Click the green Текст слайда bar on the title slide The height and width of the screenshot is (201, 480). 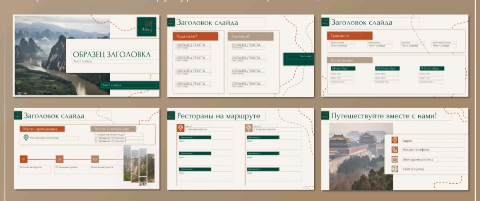(x=130, y=85)
